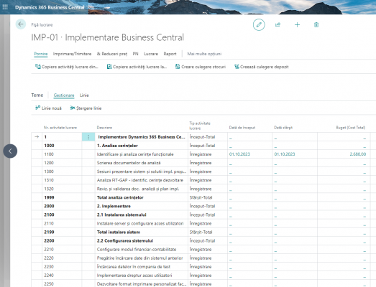This screenshot has width=376, height=287.
Task: Click the back arrow button
Action: point(21,24)
